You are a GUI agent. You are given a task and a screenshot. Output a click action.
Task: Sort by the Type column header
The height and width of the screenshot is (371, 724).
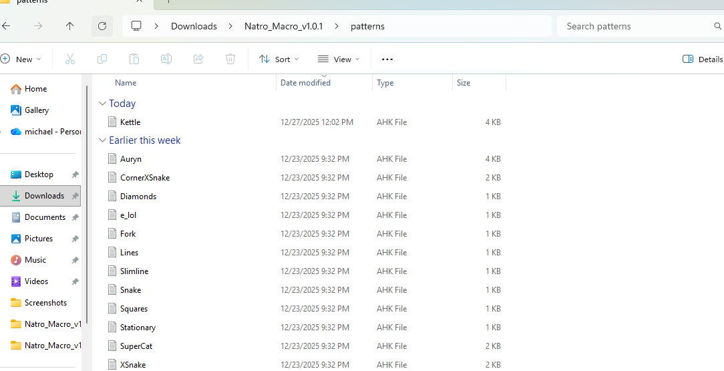coord(385,83)
